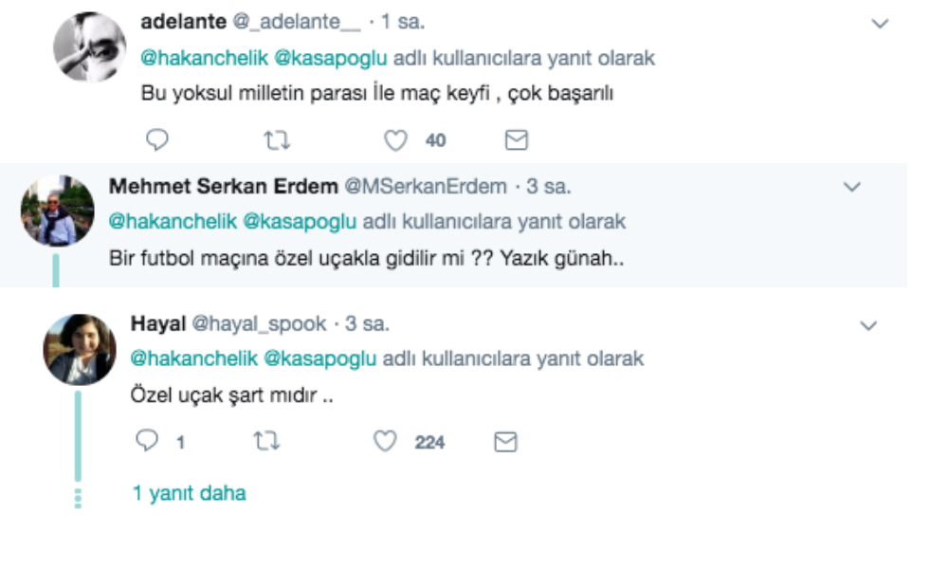View Mehmet Serkan Erdem's avatar
Image resolution: width=948 pixels, height=569 pixels.
tap(58, 211)
